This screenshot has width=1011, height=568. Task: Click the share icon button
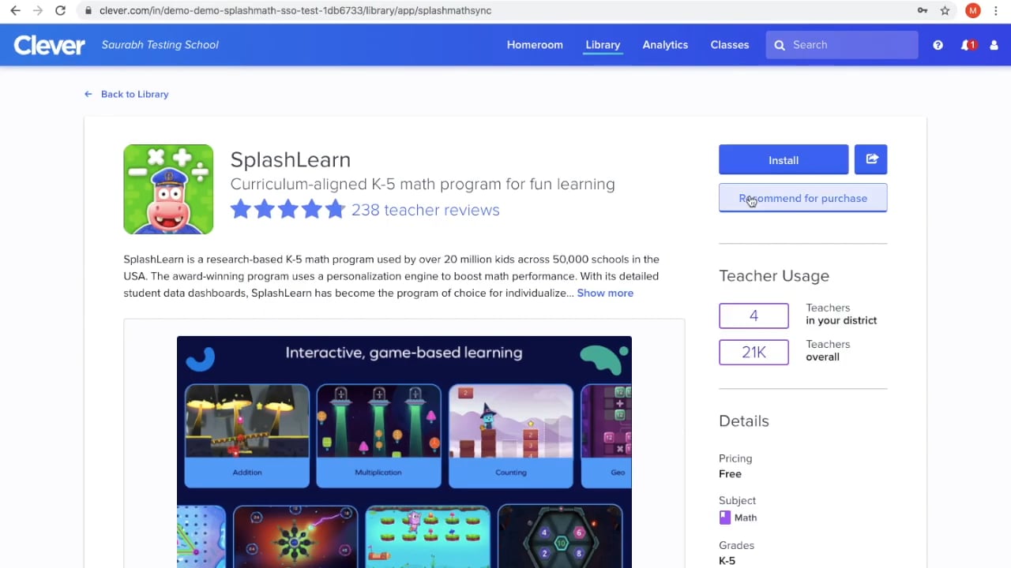[x=871, y=159]
